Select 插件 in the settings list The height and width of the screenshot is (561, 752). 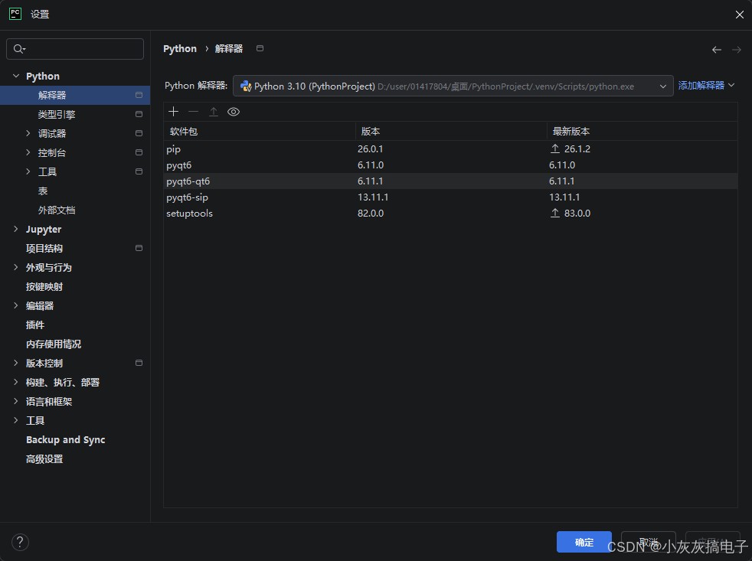pos(35,325)
